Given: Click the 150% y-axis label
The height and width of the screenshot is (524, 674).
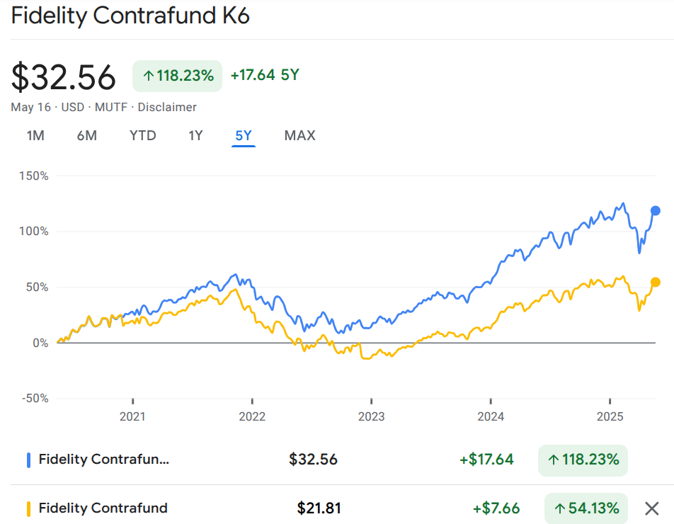Looking at the screenshot, I should click(x=33, y=176).
